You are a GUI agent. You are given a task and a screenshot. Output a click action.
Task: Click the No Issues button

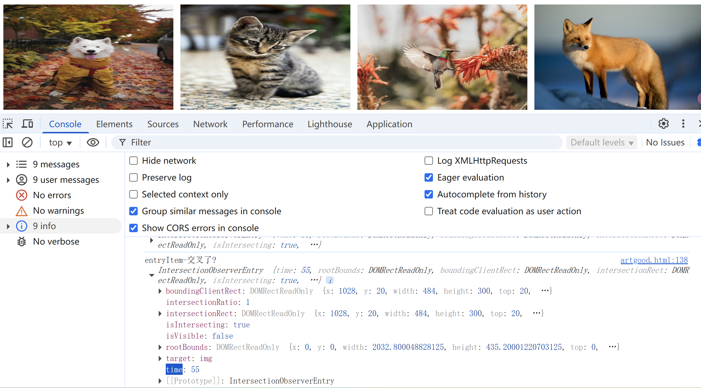tap(665, 142)
